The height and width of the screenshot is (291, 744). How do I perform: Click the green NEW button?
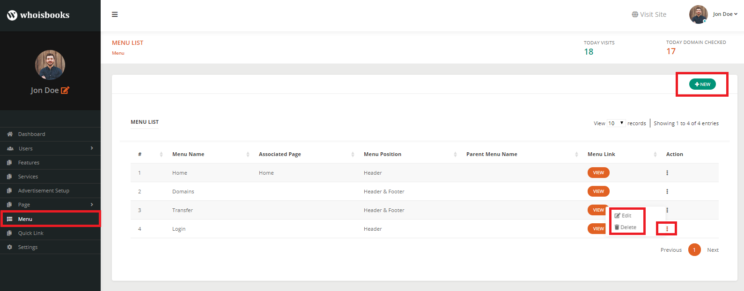pyautogui.click(x=702, y=84)
